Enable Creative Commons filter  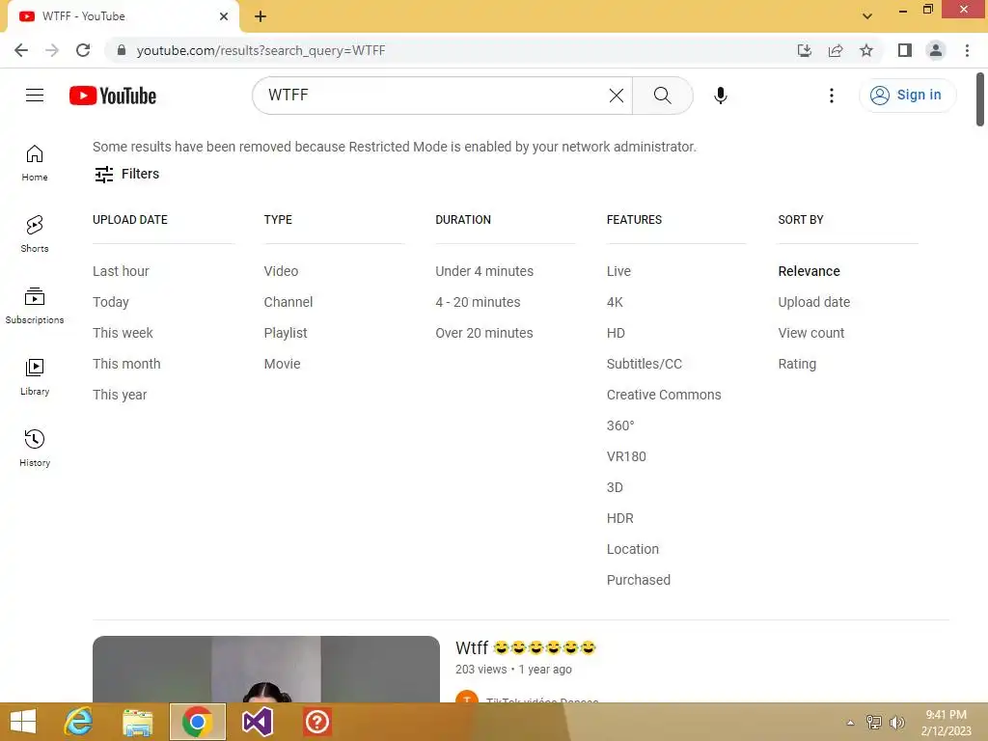[664, 395]
